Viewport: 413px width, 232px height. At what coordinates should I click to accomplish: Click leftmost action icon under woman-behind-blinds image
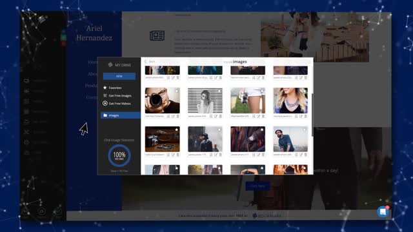tap(211, 116)
